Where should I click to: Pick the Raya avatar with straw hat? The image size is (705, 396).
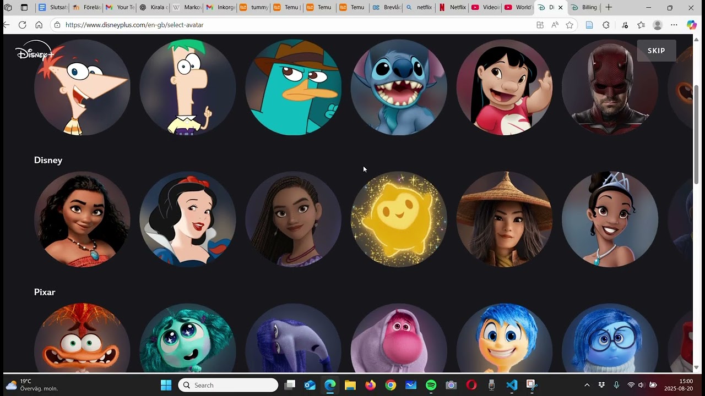(x=505, y=219)
